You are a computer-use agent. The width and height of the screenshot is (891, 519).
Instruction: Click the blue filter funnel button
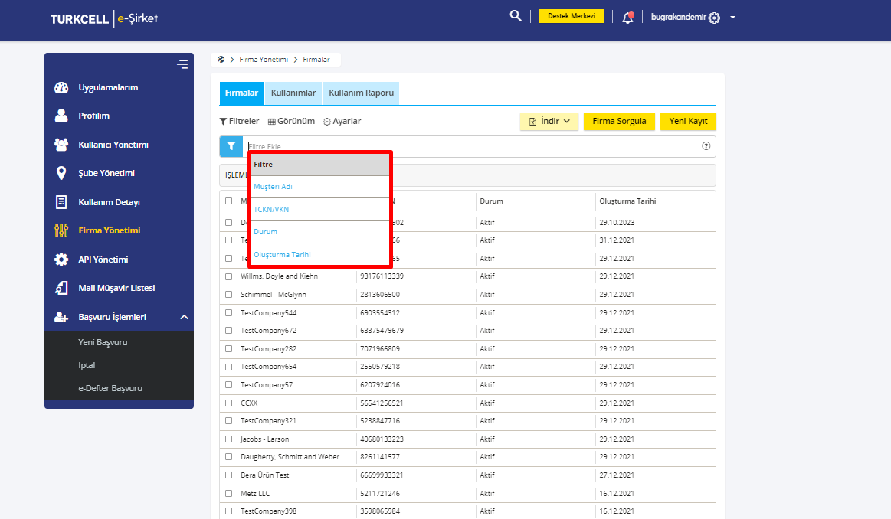[231, 146]
